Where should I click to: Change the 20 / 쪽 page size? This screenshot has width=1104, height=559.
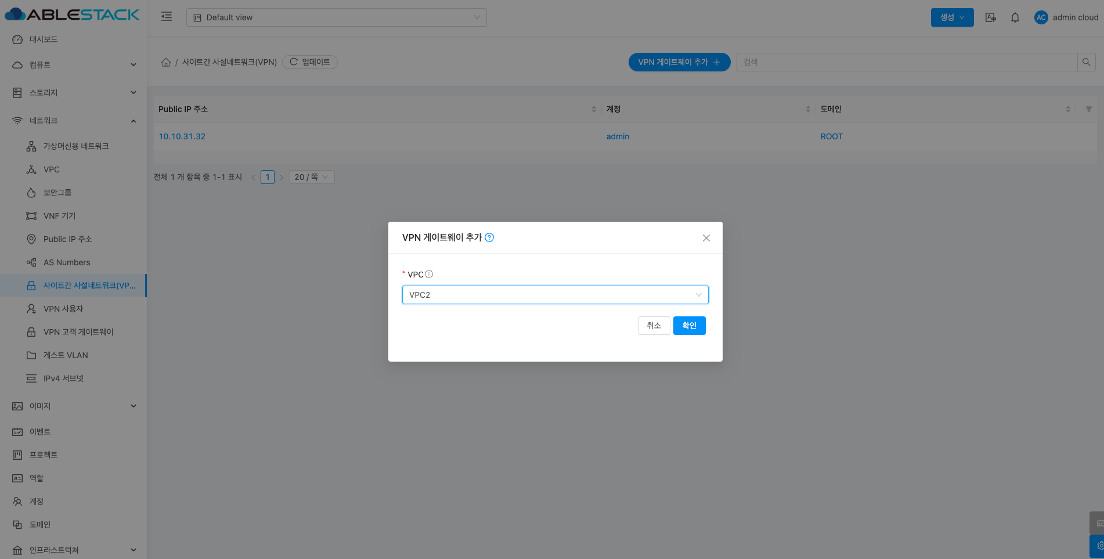[x=312, y=177]
